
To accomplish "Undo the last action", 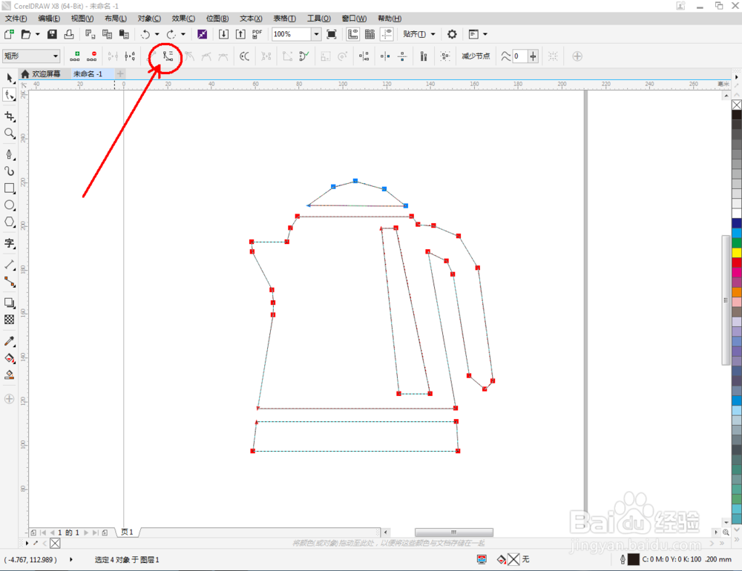I will point(145,34).
